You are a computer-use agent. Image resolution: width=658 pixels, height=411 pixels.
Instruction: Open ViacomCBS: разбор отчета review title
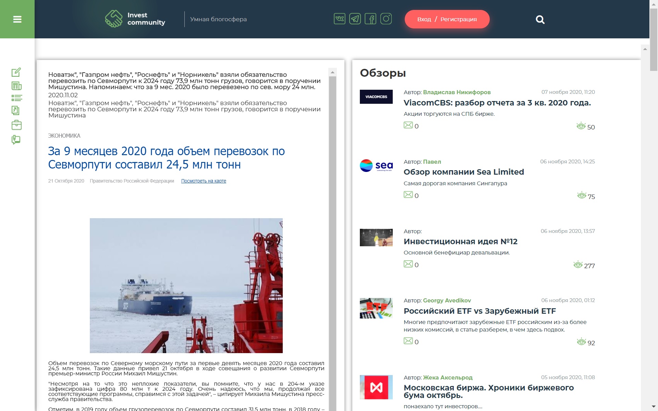497,103
